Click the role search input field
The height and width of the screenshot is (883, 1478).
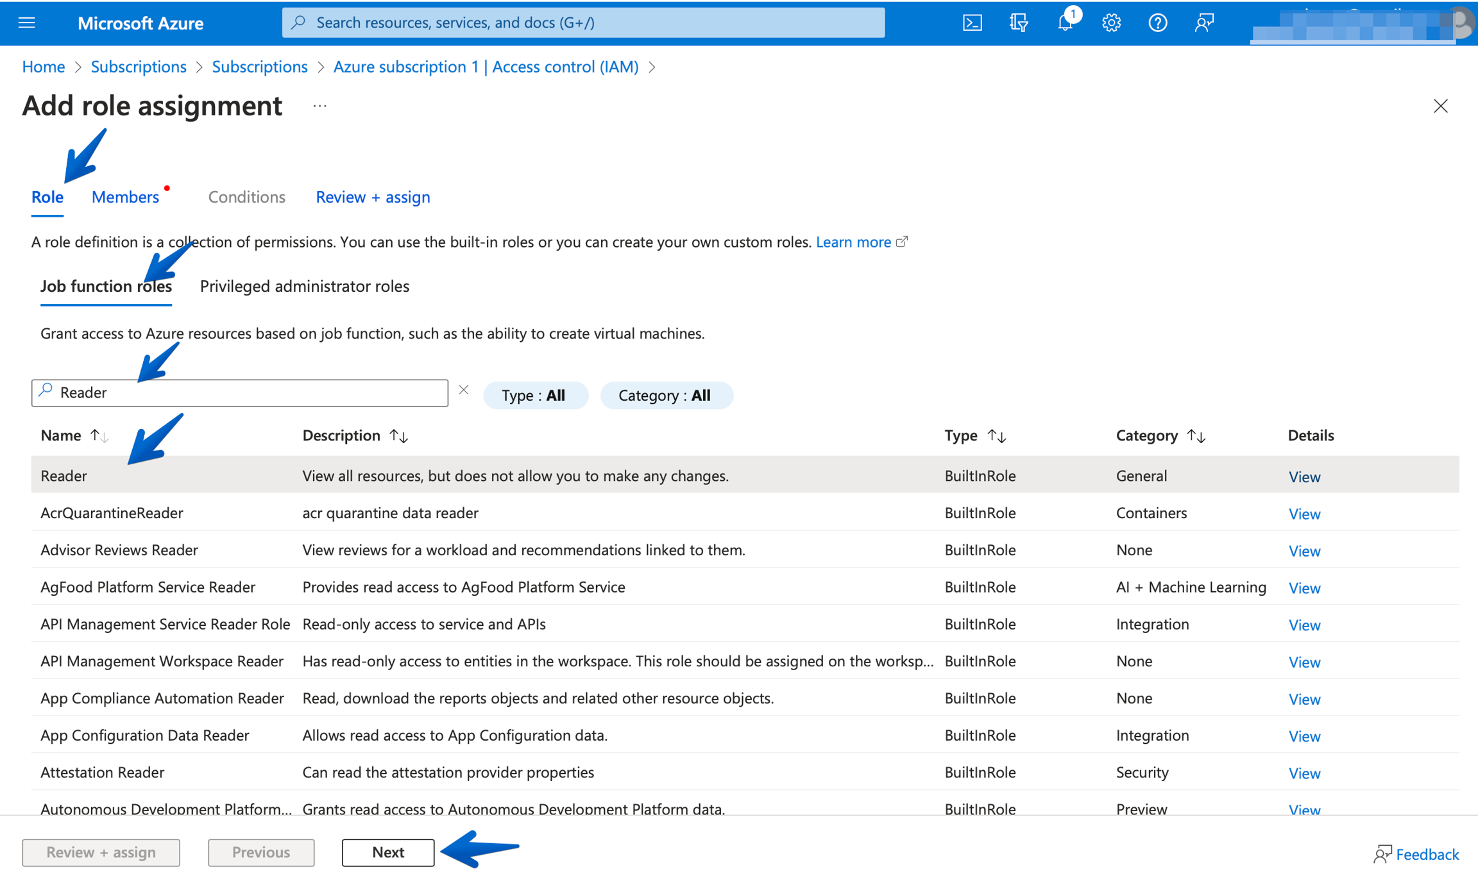[x=244, y=392]
